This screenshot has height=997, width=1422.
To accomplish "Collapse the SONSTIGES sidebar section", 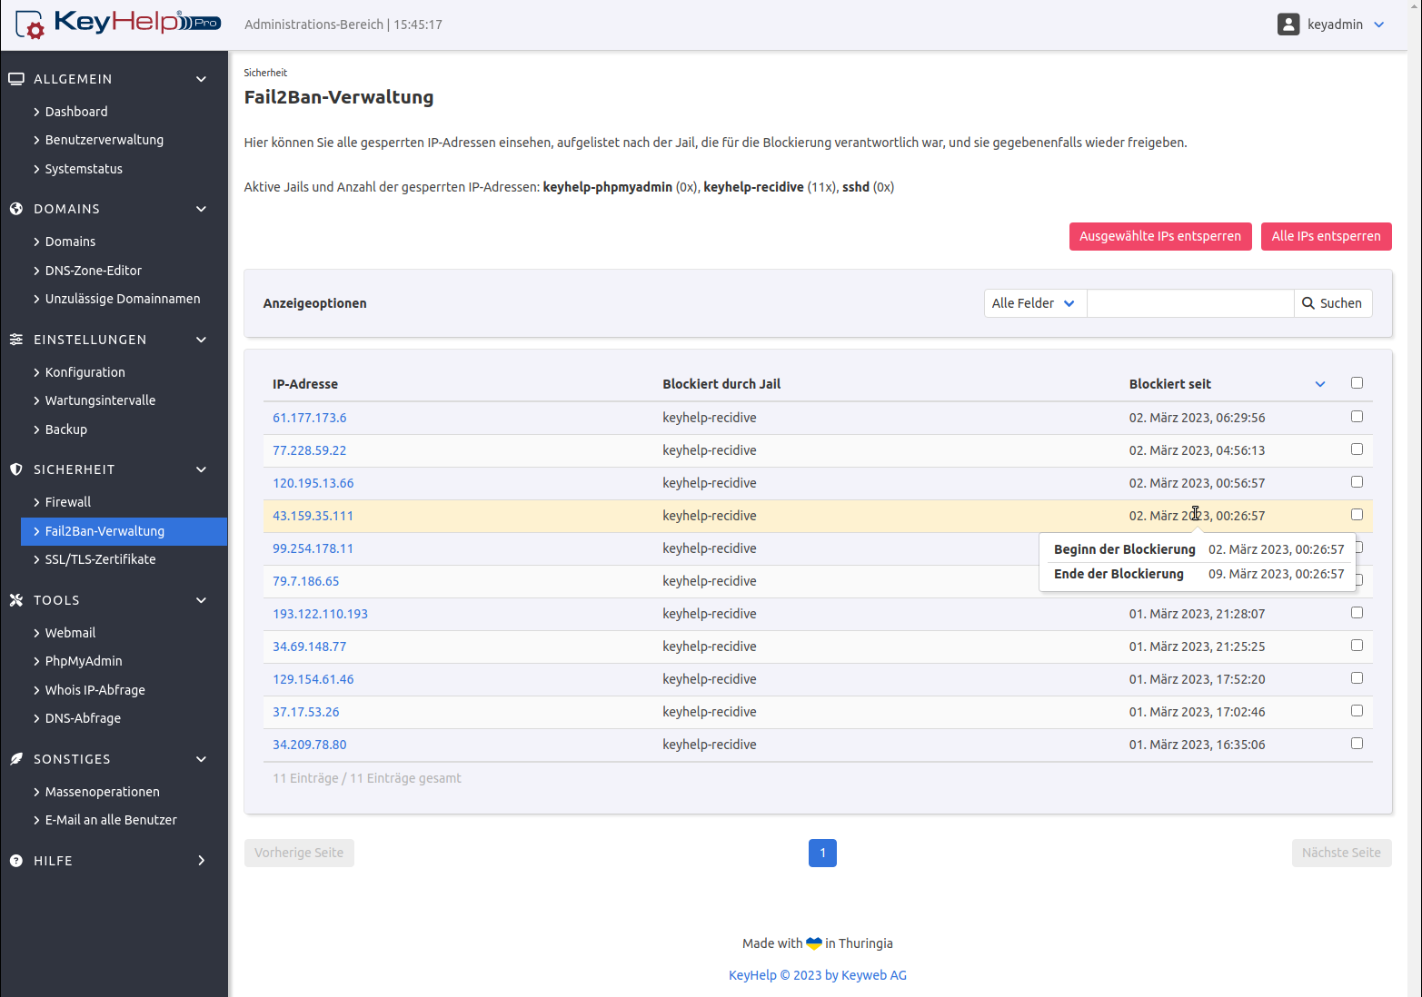I will [x=201, y=759].
